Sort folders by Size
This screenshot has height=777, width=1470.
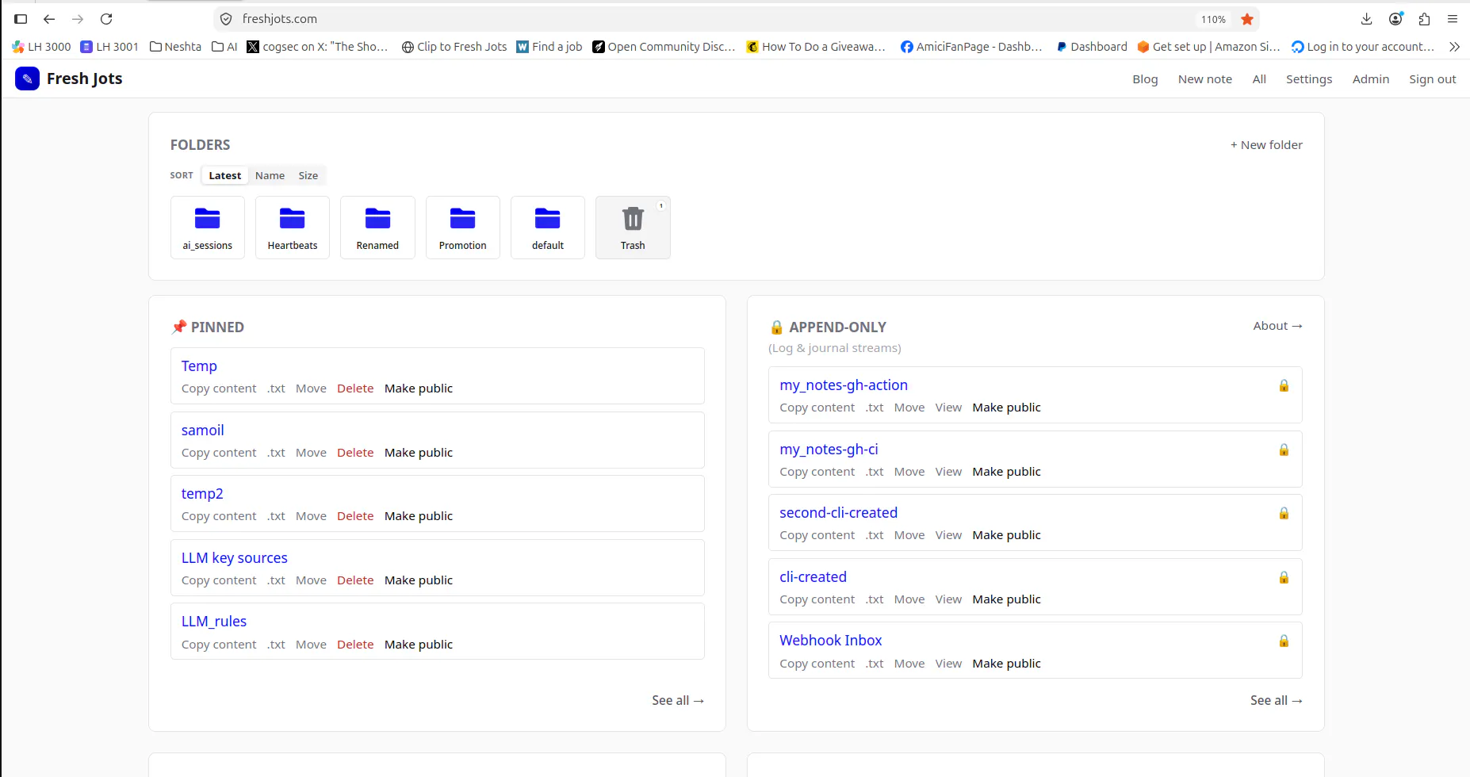(308, 175)
